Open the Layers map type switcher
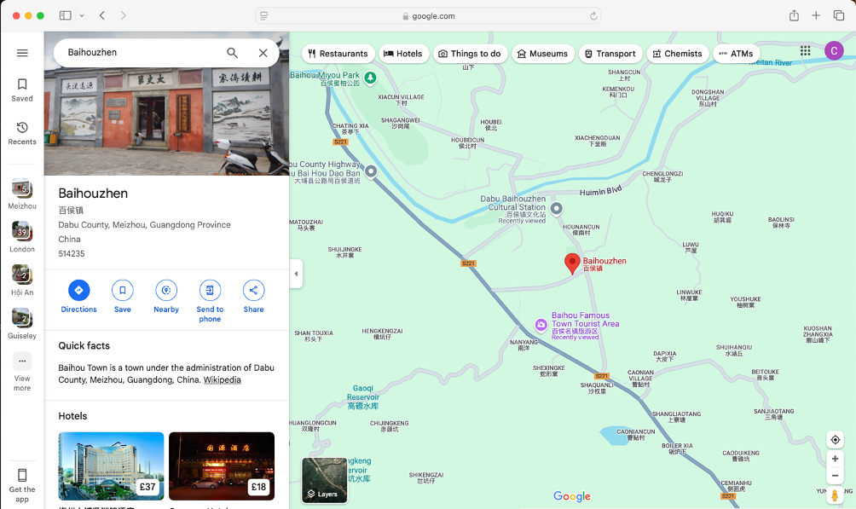856x509 pixels. (324, 480)
